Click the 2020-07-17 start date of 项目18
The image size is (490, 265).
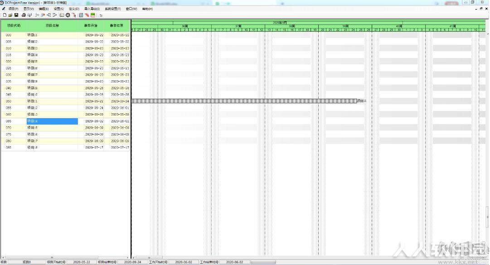tap(91, 147)
